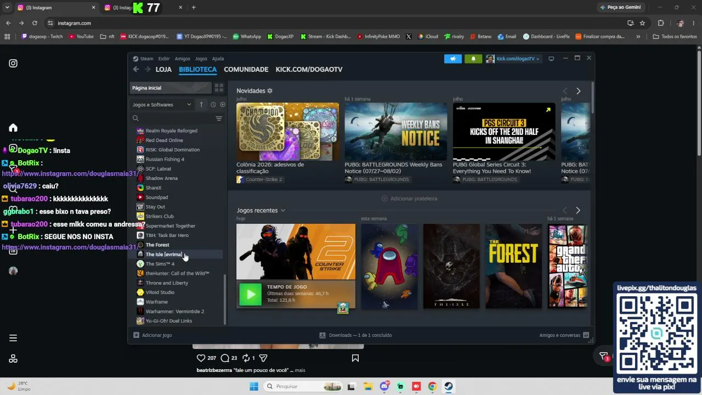Screen dimensions: 702x395
Task: Click green play button for Counter-Strike 2
Action: point(251,295)
